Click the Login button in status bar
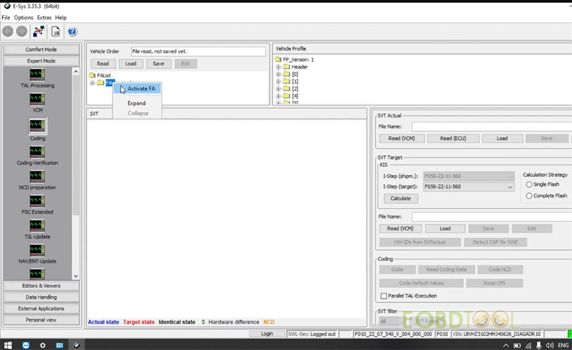The width and height of the screenshot is (572, 350). (267, 334)
